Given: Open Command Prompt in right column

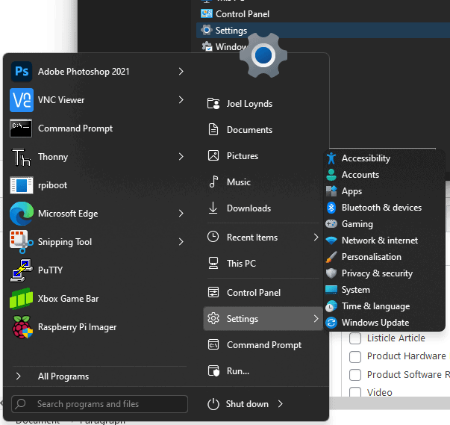Looking at the screenshot, I should point(263,345).
